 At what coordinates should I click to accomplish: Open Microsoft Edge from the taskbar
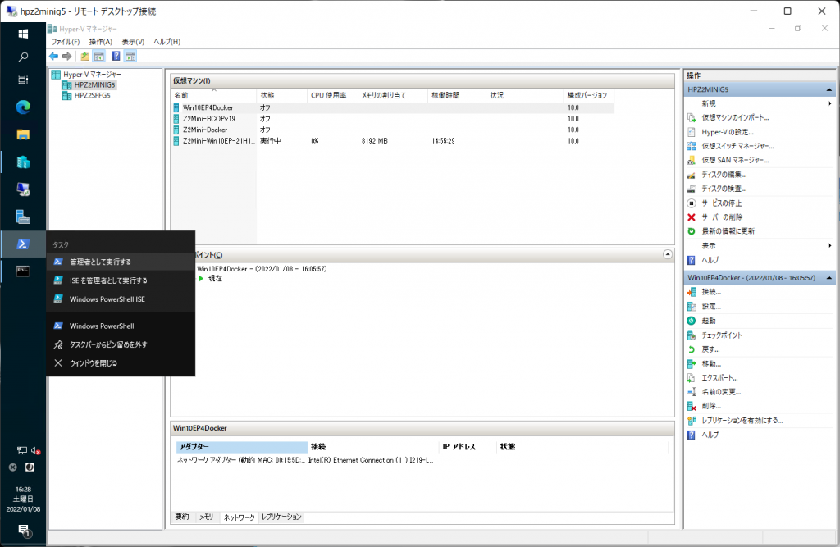pyautogui.click(x=23, y=107)
